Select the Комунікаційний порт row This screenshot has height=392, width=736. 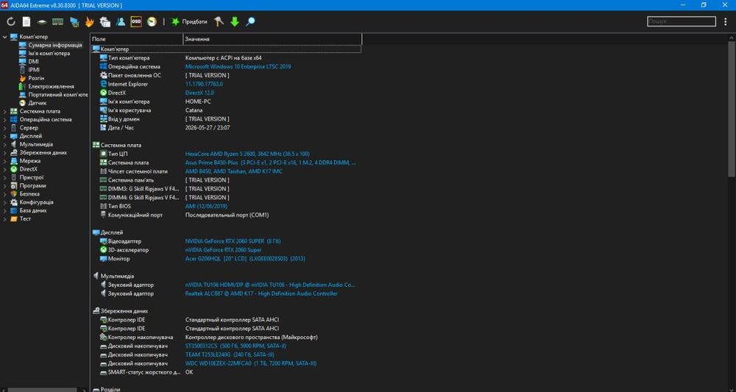tap(226, 215)
